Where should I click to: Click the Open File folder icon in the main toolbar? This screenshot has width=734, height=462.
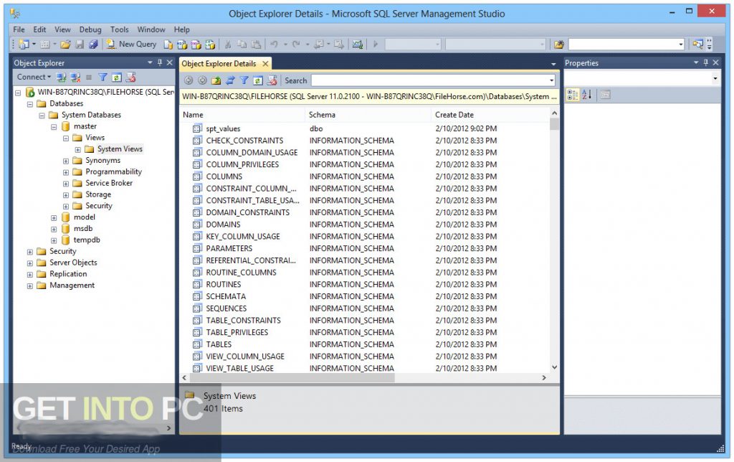[x=65, y=44]
